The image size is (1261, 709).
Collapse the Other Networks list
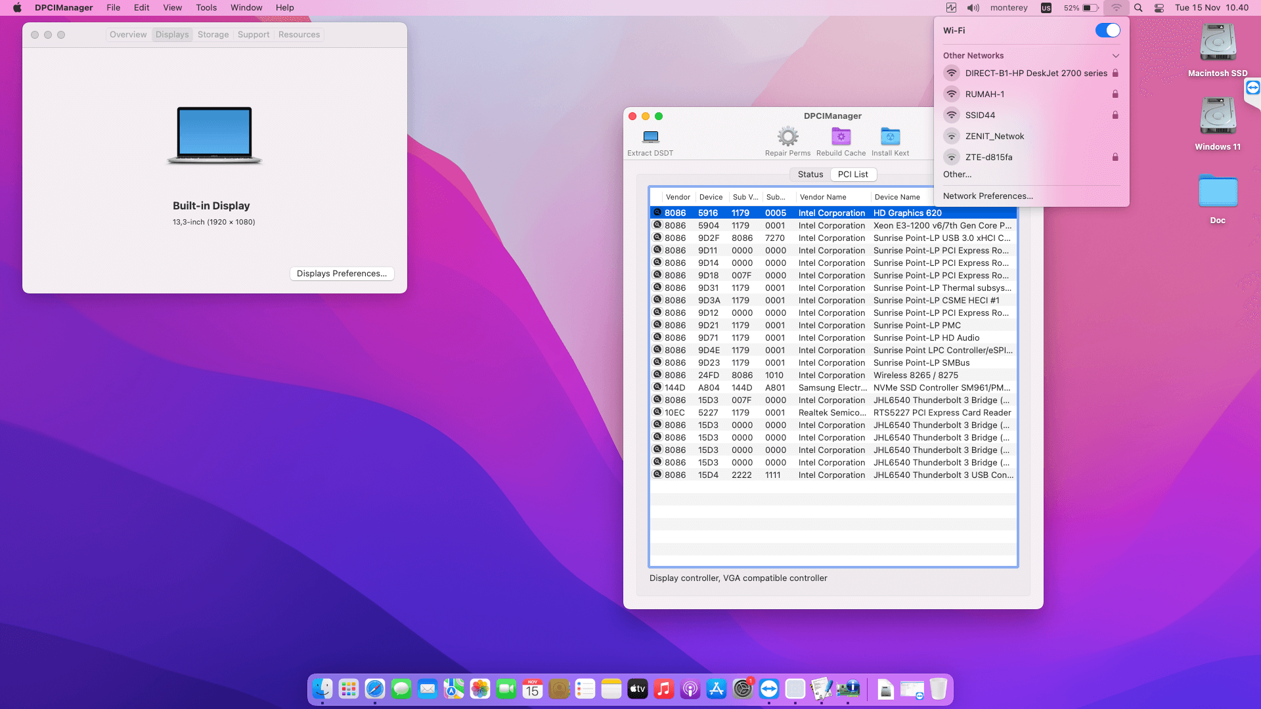[x=1115, y=56]
